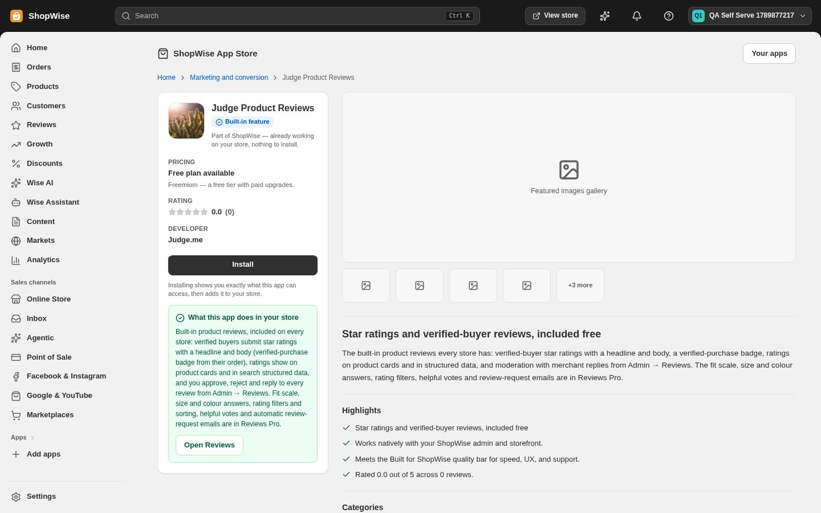821x513 pixels.
Task: Click the Growth trend icon
Action: 16,144
